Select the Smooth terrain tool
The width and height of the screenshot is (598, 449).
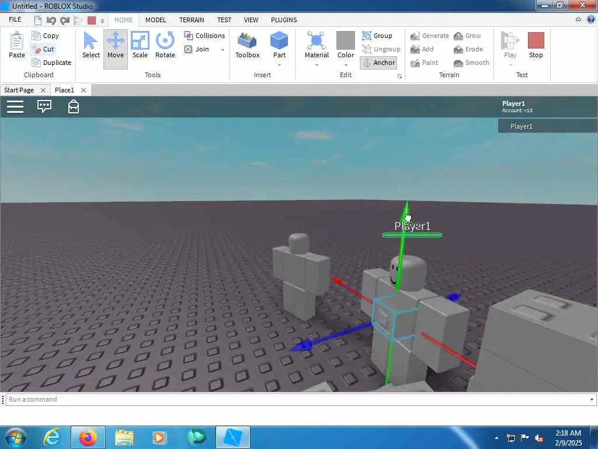[471, 63]
